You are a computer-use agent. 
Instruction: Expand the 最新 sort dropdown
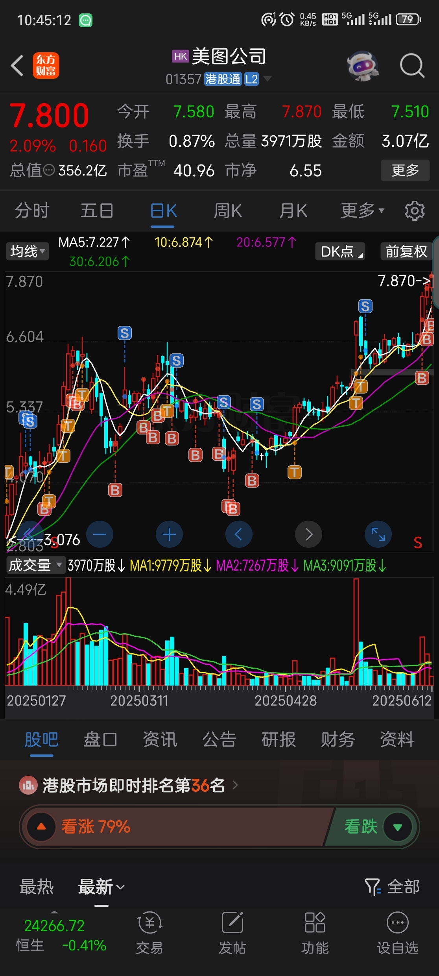(101, 887)
